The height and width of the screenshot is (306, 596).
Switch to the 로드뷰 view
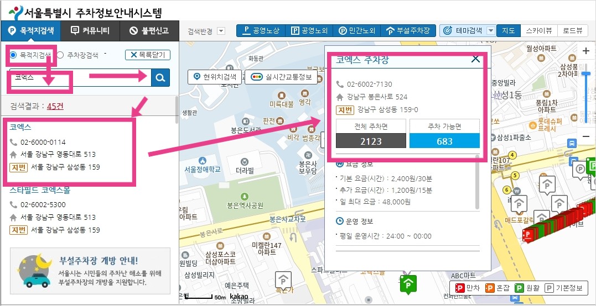[x=573, y=31]
